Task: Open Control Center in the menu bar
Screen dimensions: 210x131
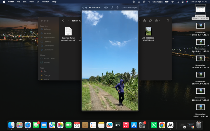Action: click(x=182, y=2)
